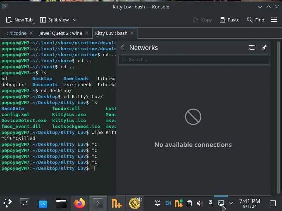Click the Konsole title bar icon
Image resolution: width=282 pixels, height=211 pixels.
tap(5, 7)
